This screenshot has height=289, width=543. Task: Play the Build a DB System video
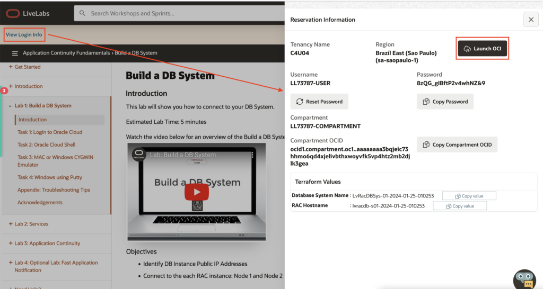click(x=196, y=193)
